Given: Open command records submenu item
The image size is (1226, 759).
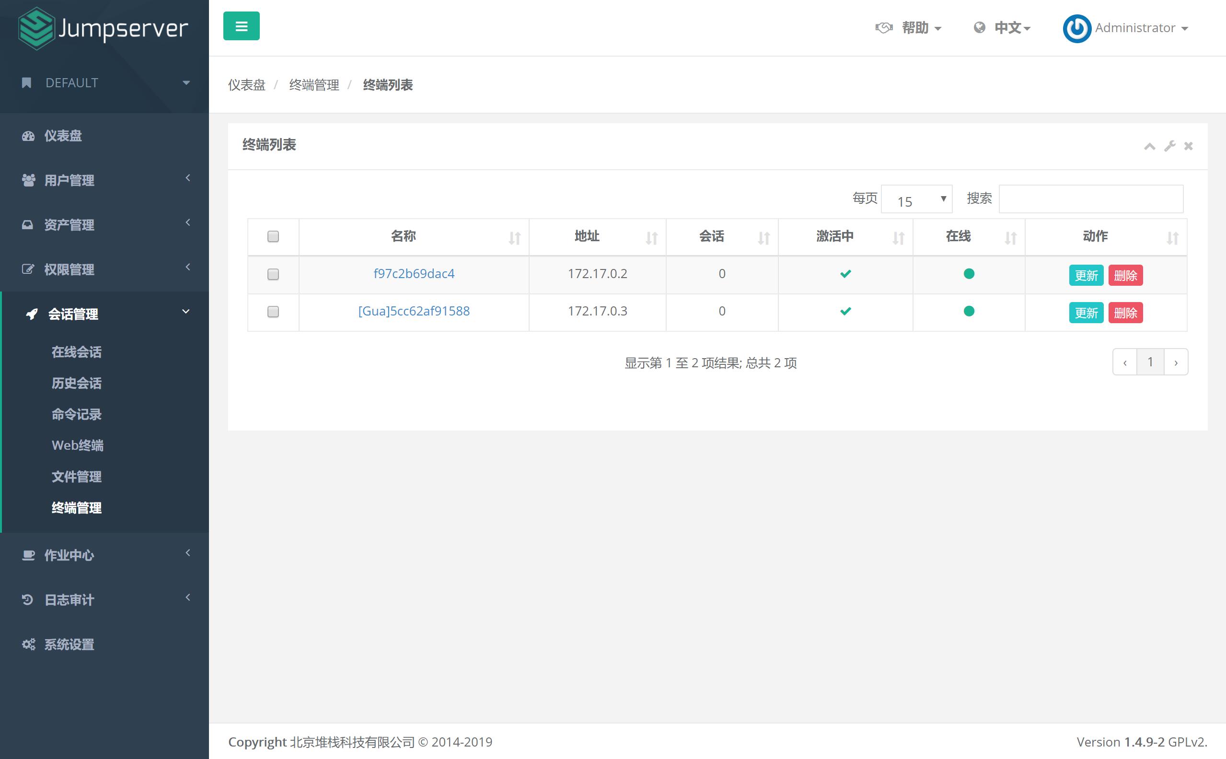Looking at the screenshot, I should point(77,414).
